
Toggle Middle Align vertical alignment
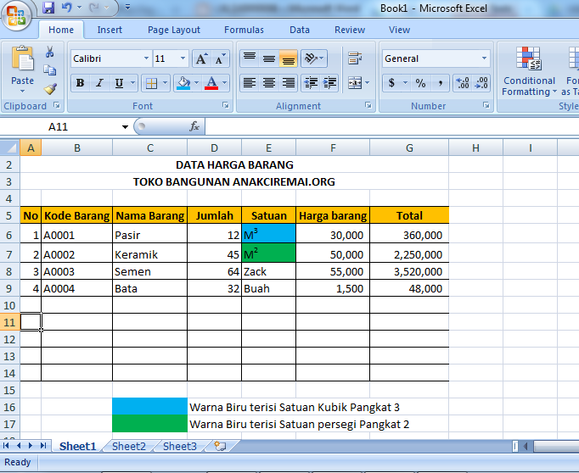click(x=269, y=58)
